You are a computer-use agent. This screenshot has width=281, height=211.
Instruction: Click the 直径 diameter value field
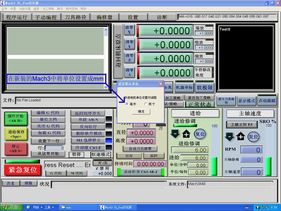coord(141,133)
